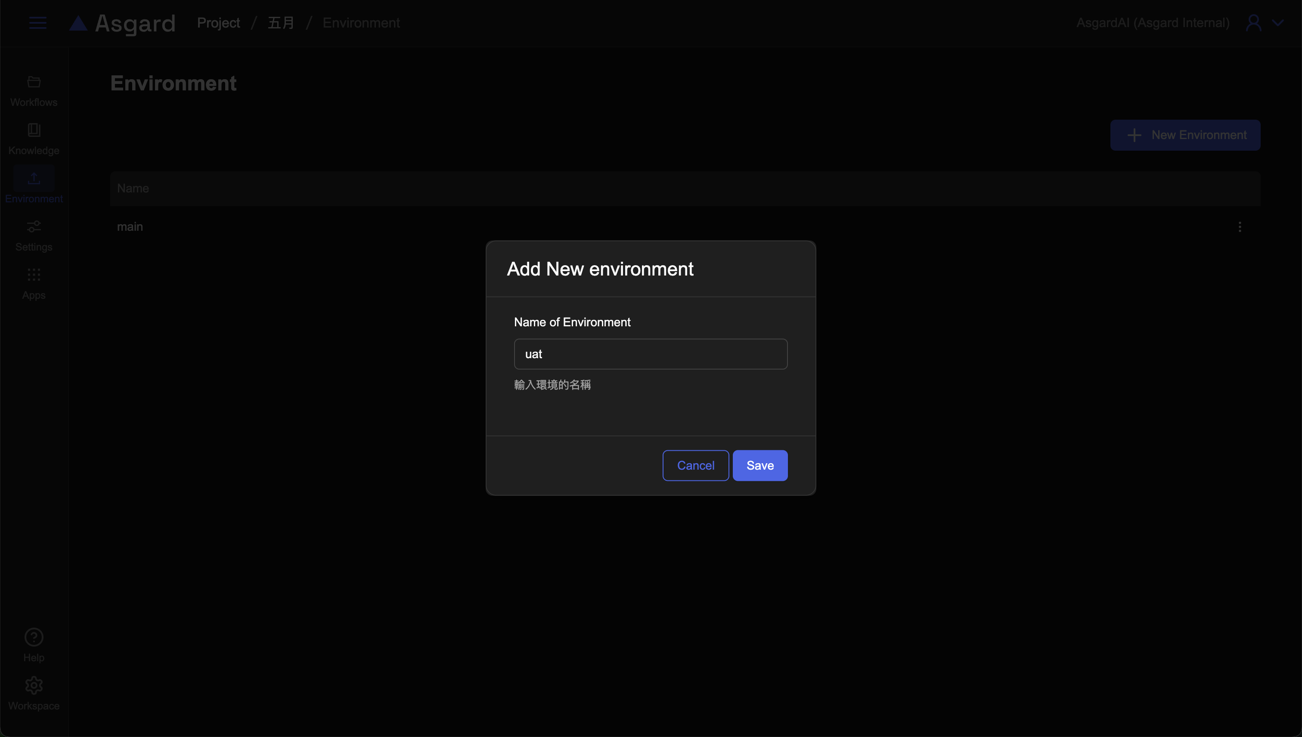Click the hamburger menu icon
This screenshot has width=1302, height=737.
click(37, 23)
